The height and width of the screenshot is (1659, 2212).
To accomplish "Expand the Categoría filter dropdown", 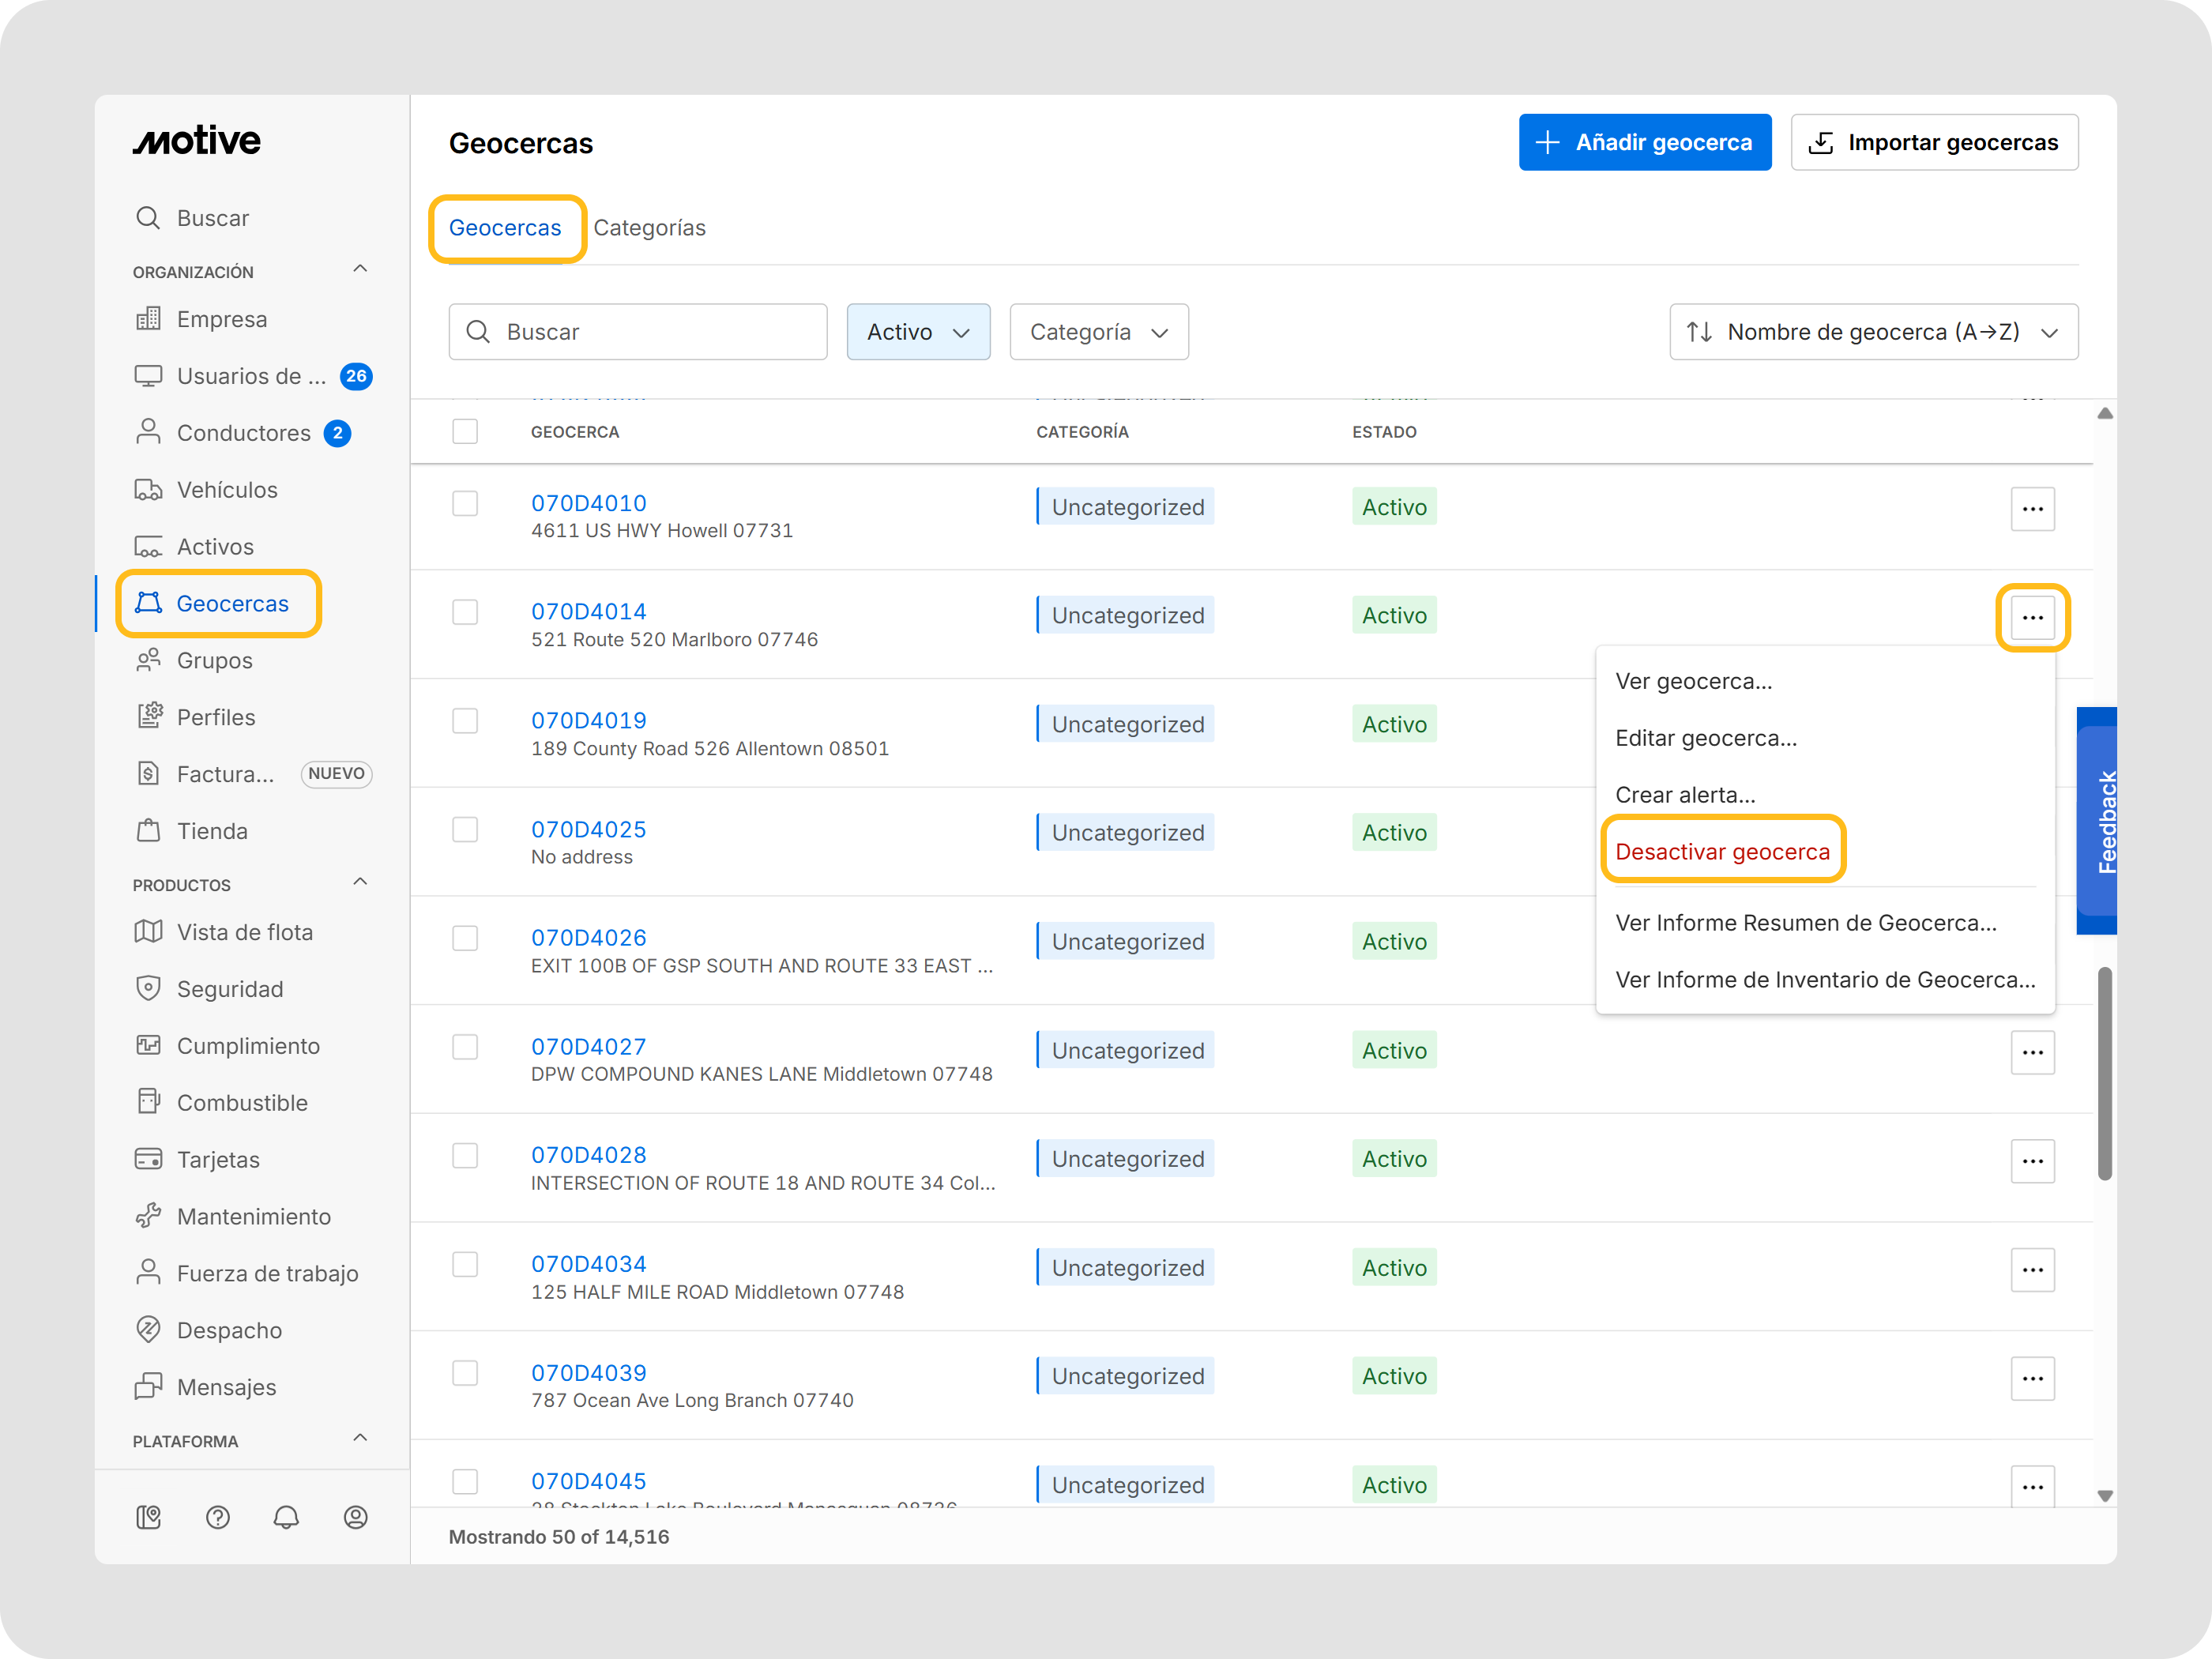I will [1098, 332].
